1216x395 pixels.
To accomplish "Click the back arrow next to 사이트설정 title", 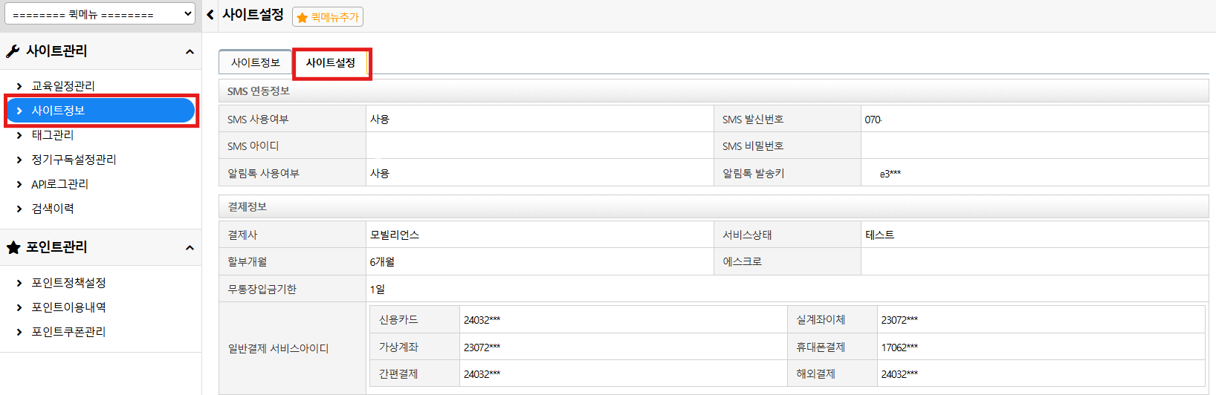I will click(x=210, y=15).
